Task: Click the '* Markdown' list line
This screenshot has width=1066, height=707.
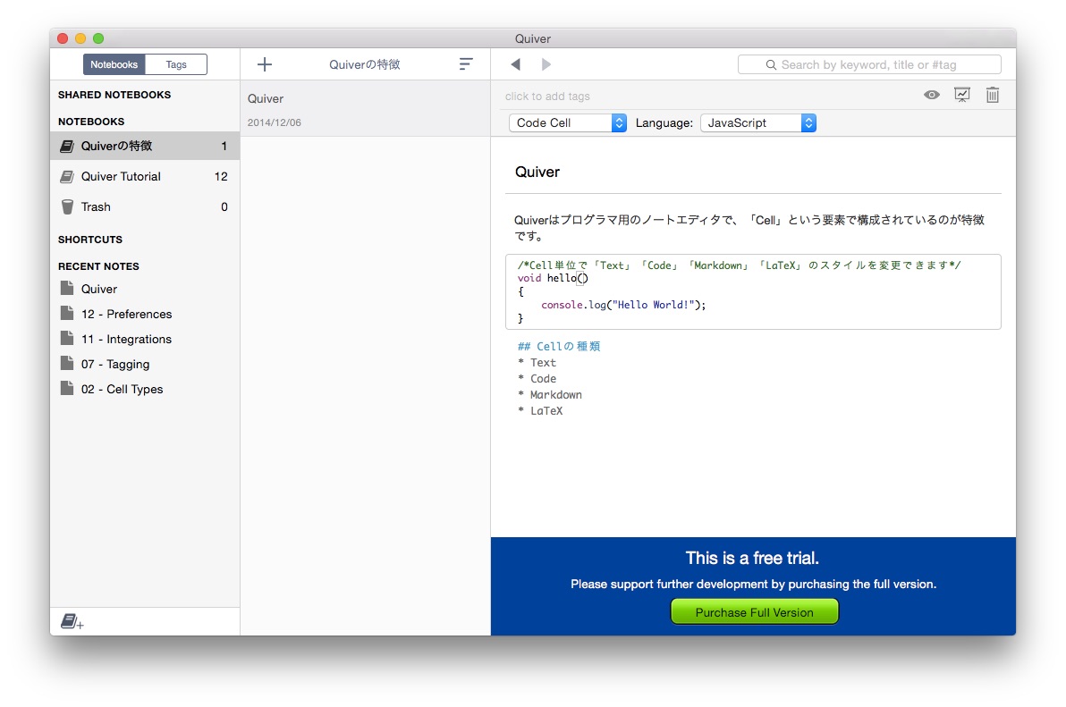Action: pyautogui.click(x=550, y=394)
